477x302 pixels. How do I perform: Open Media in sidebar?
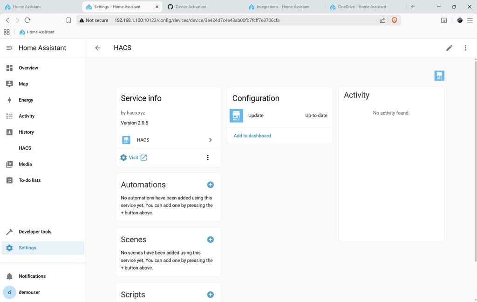click(42, 164)
